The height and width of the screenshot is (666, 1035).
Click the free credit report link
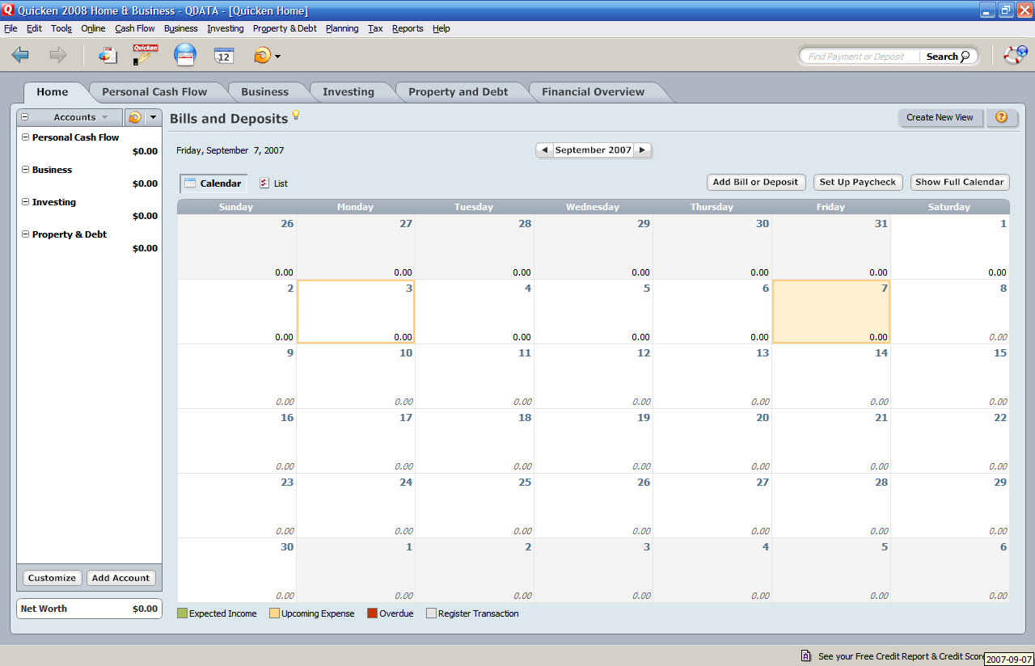click(x=902, y=656)
